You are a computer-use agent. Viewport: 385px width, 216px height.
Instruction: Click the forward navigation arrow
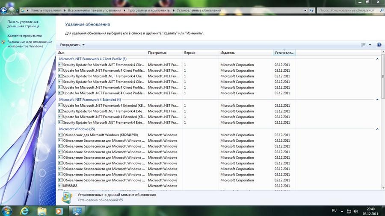(x=12, y=11)
